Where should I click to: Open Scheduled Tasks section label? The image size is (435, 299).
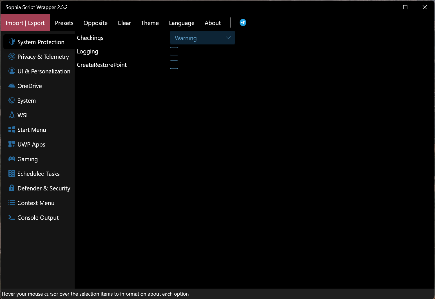39,174
